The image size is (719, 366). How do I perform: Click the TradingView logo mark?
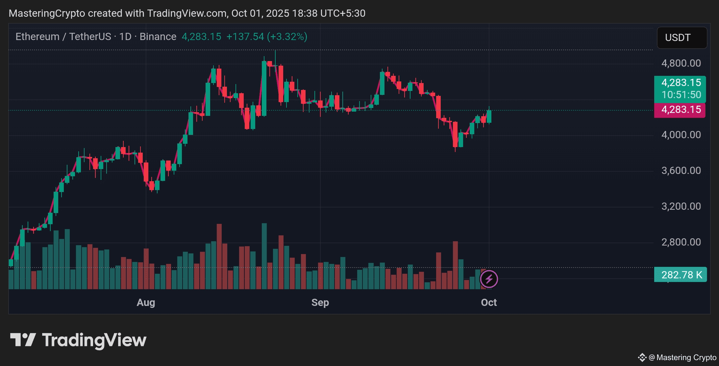point(23,340)
